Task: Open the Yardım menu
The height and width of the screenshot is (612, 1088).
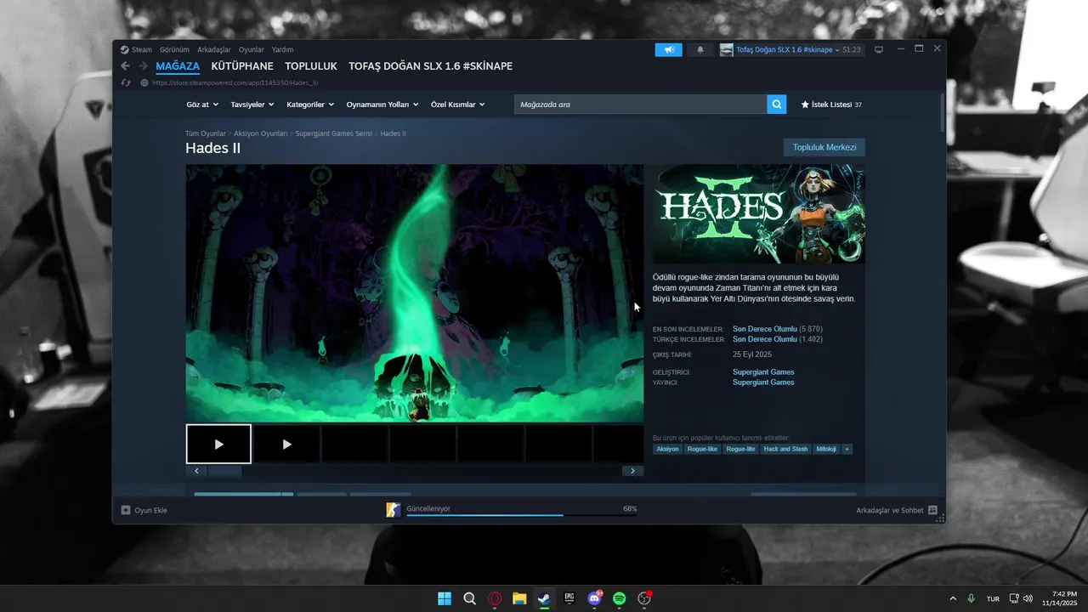Action: point(282,49)
